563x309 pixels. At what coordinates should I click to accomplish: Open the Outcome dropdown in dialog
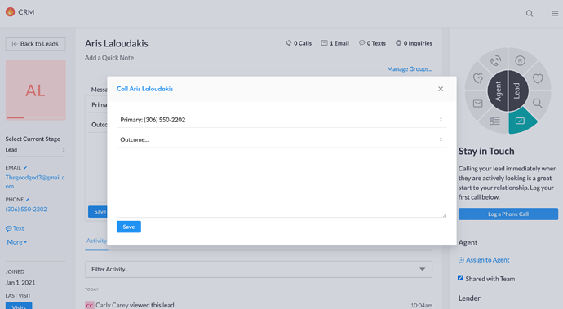[x=281, y=139]
